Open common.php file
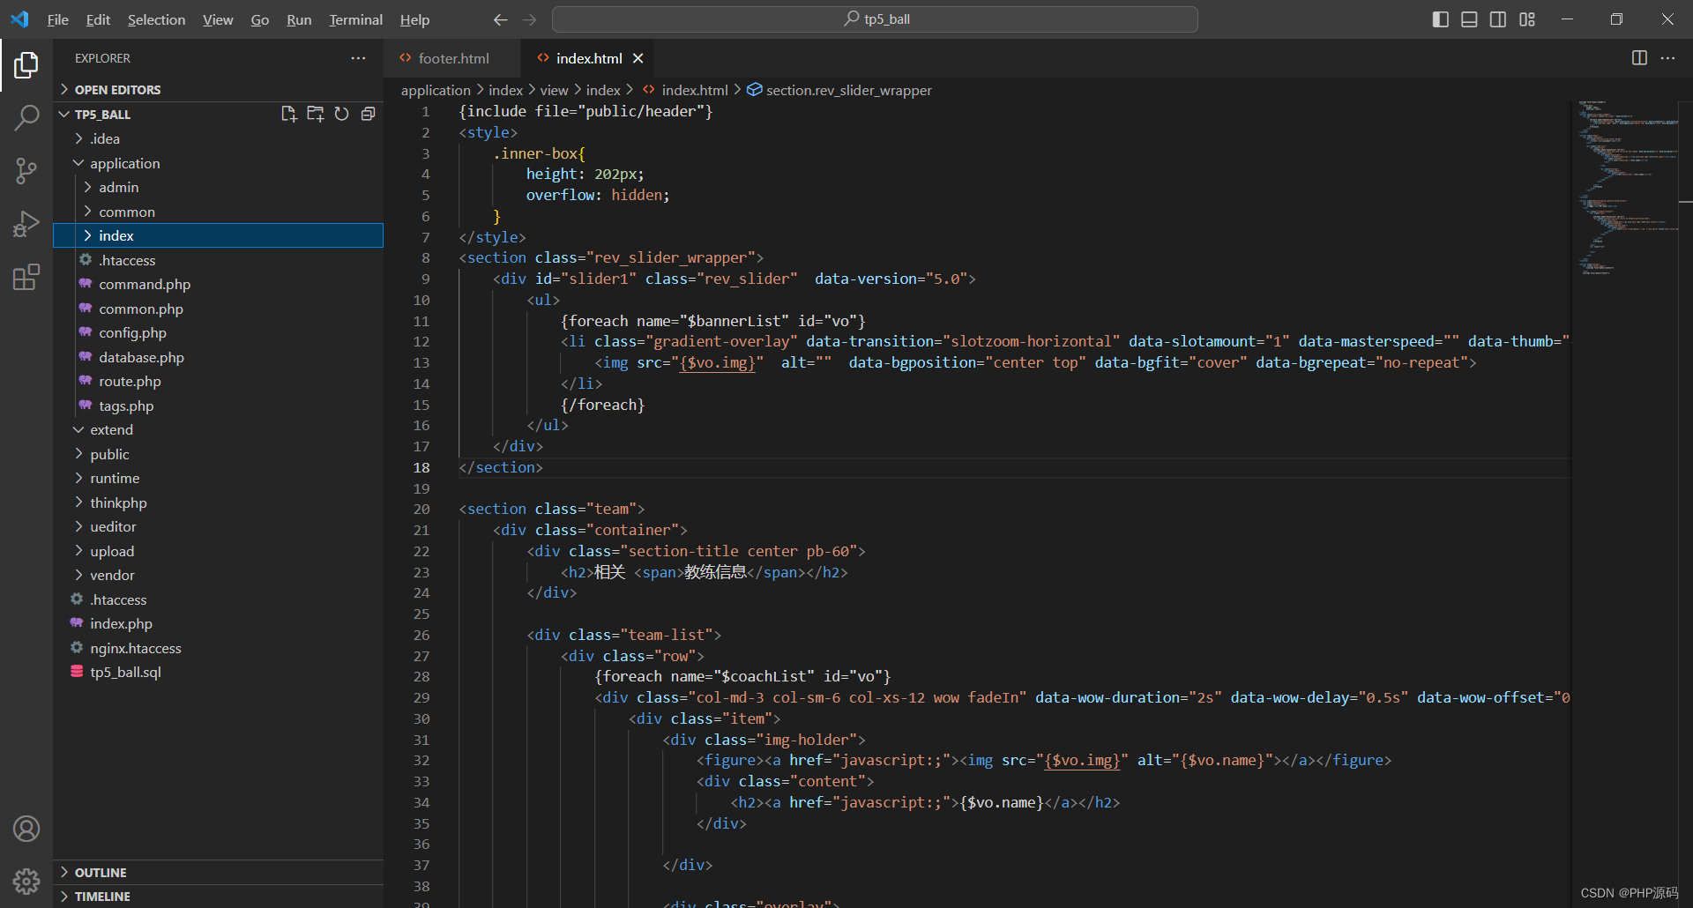This screenshot has height=908, width=1693. (141, 309)
